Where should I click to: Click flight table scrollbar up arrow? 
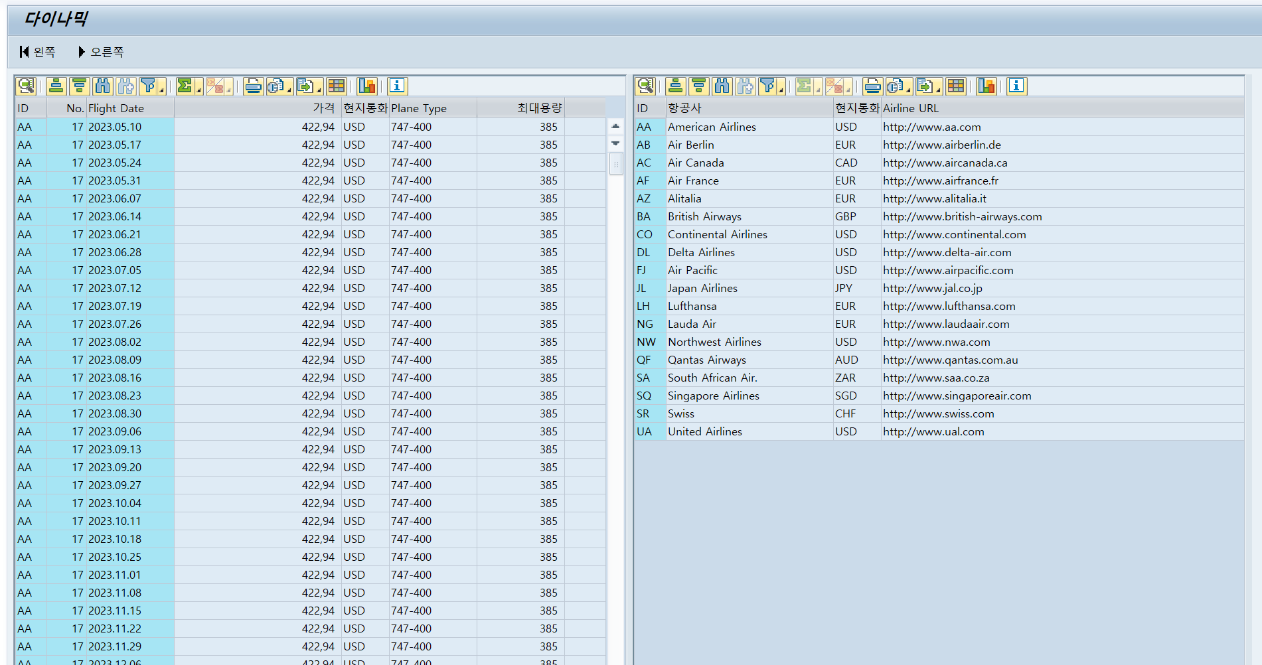(x=615, y=126)
